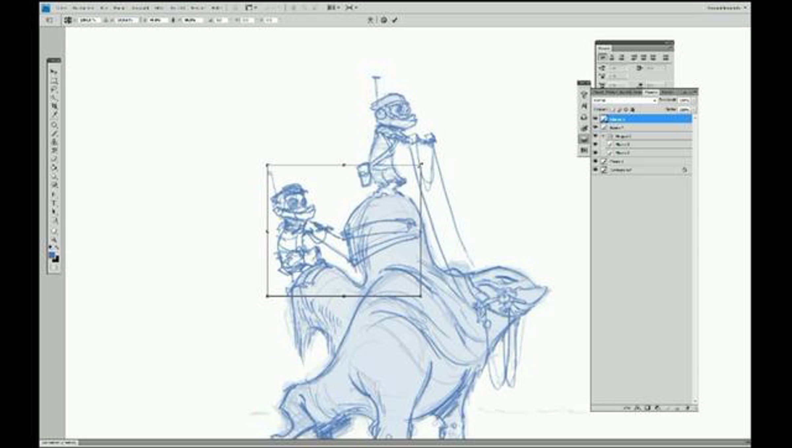Select the Path Selection tool
This screenshot has height=448, width=792.
coord(54,211)
